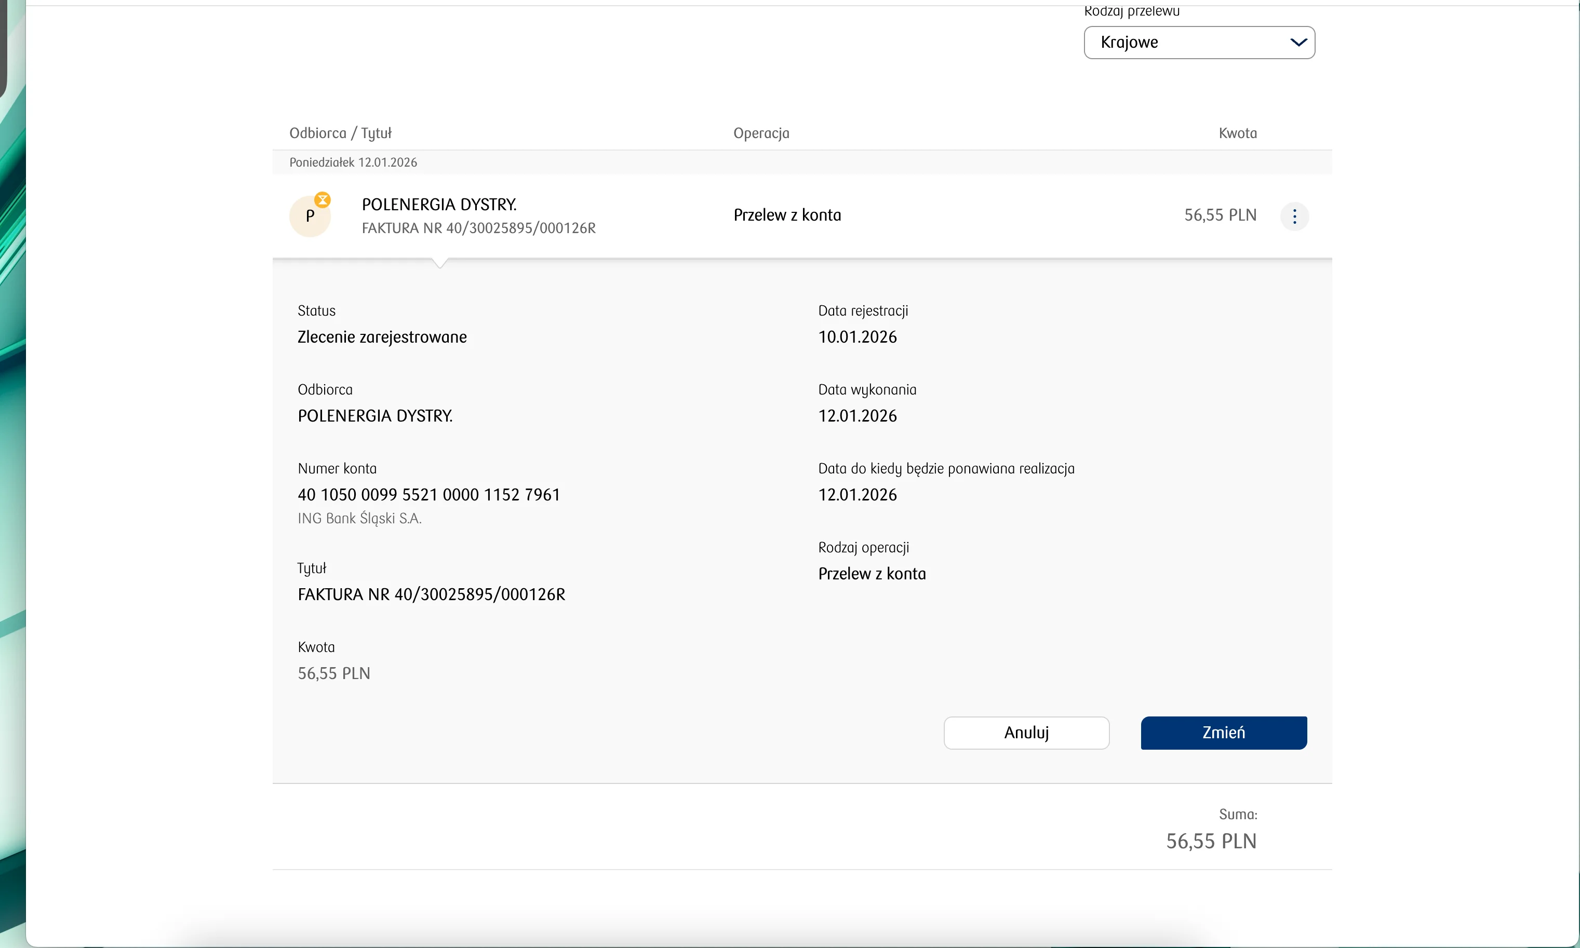The height and width of the screenshot is (948, 1580).
Task: Click account number 40 1050 0099 5521
Action: 429,494
